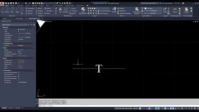Open the Einfügen ribbon tab
The width and height of the screenshot is (199, 112).
point(13,6)
